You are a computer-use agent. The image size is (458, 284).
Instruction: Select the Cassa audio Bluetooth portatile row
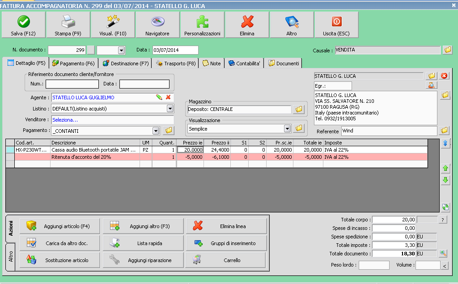[x=217, y=150]
